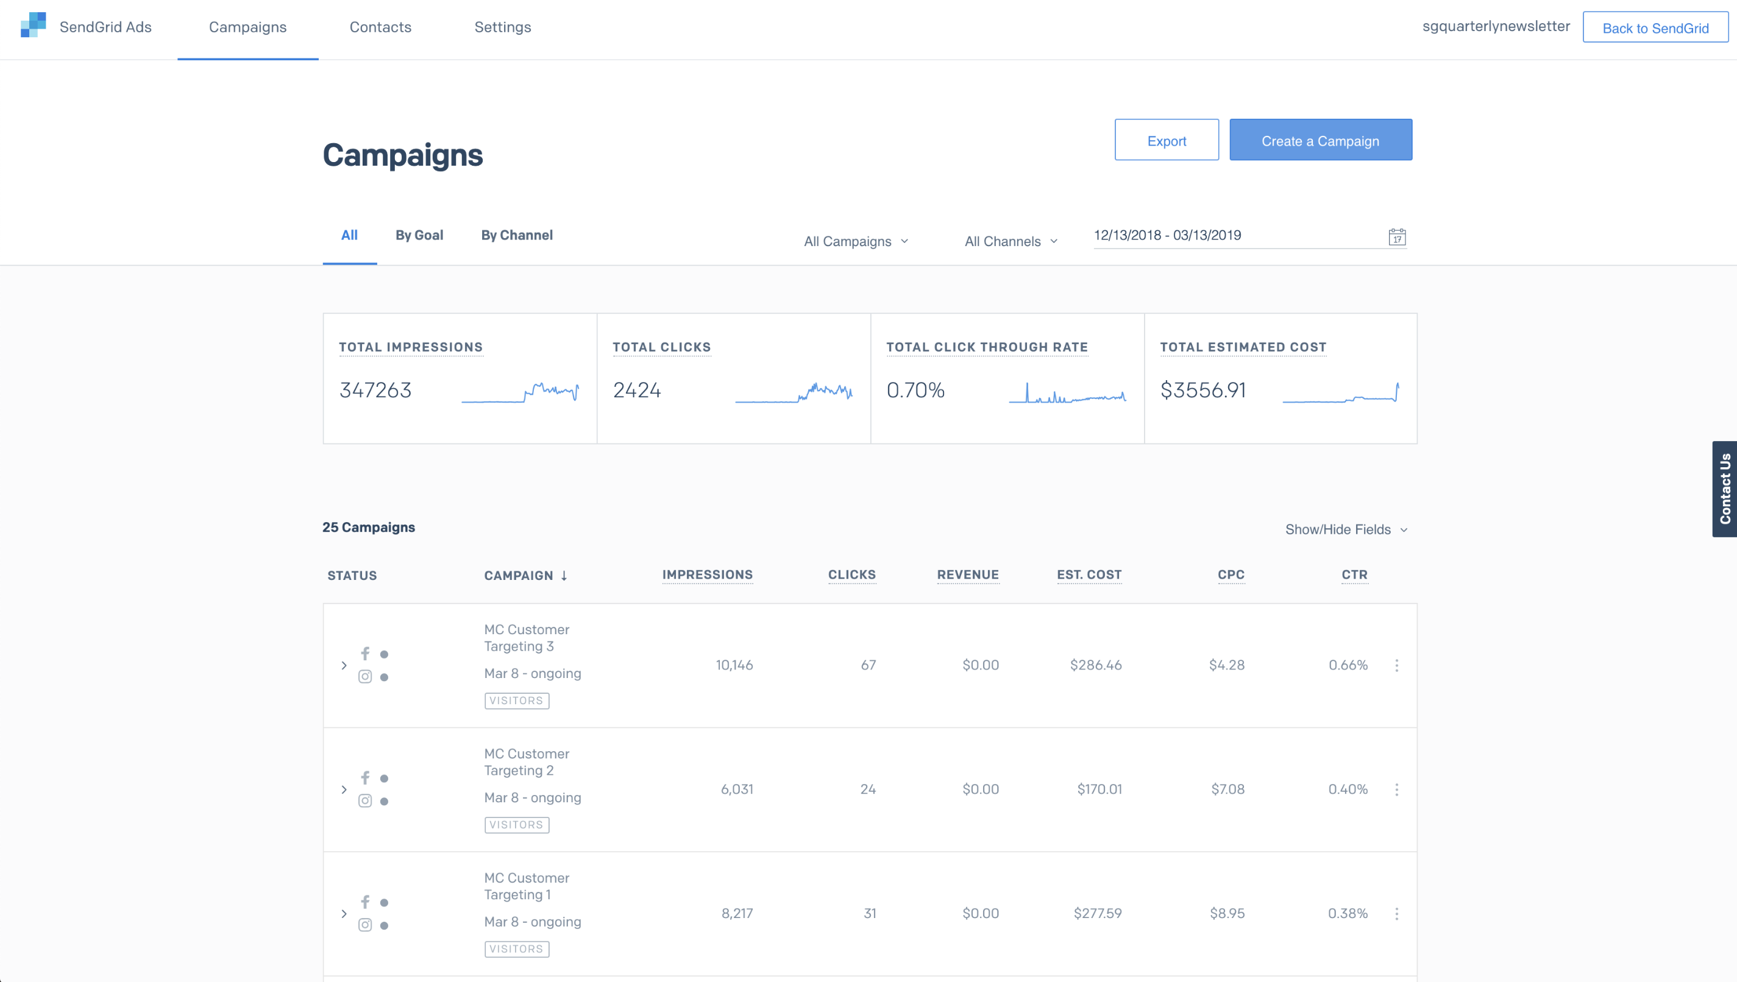Open the Contact Us side tab
The image size is (1737, 982).
click(1724, 489)
